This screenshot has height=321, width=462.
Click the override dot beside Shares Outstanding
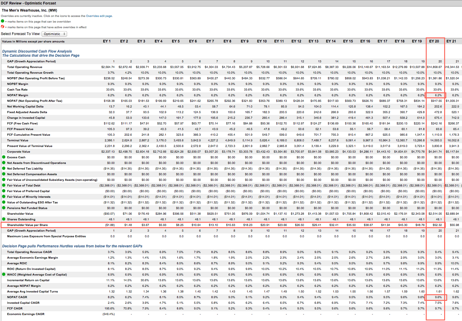(x=4, y=219)
